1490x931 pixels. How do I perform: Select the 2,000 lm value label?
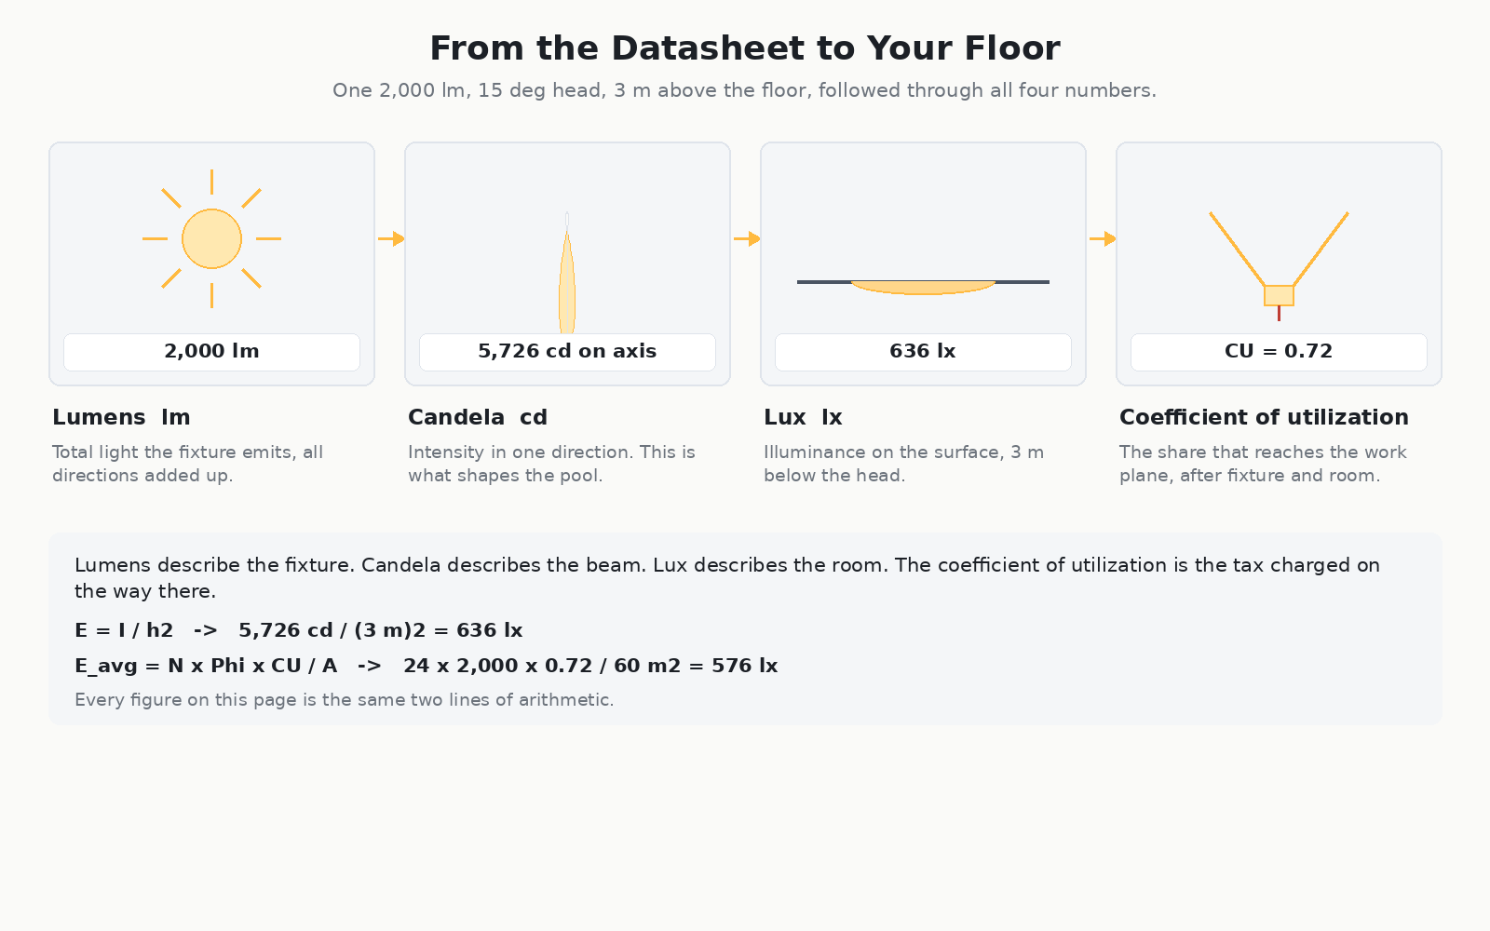tap(211, 352)
